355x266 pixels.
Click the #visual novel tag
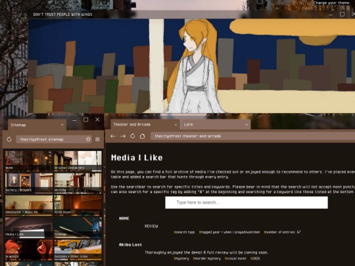[235, 258]
